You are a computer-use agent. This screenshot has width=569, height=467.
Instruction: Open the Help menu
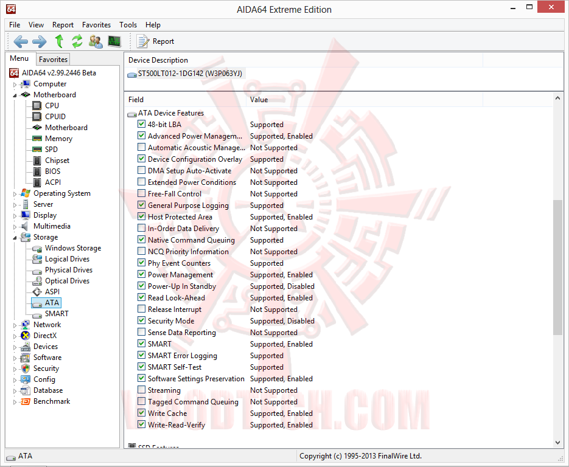tap(153, 25)
